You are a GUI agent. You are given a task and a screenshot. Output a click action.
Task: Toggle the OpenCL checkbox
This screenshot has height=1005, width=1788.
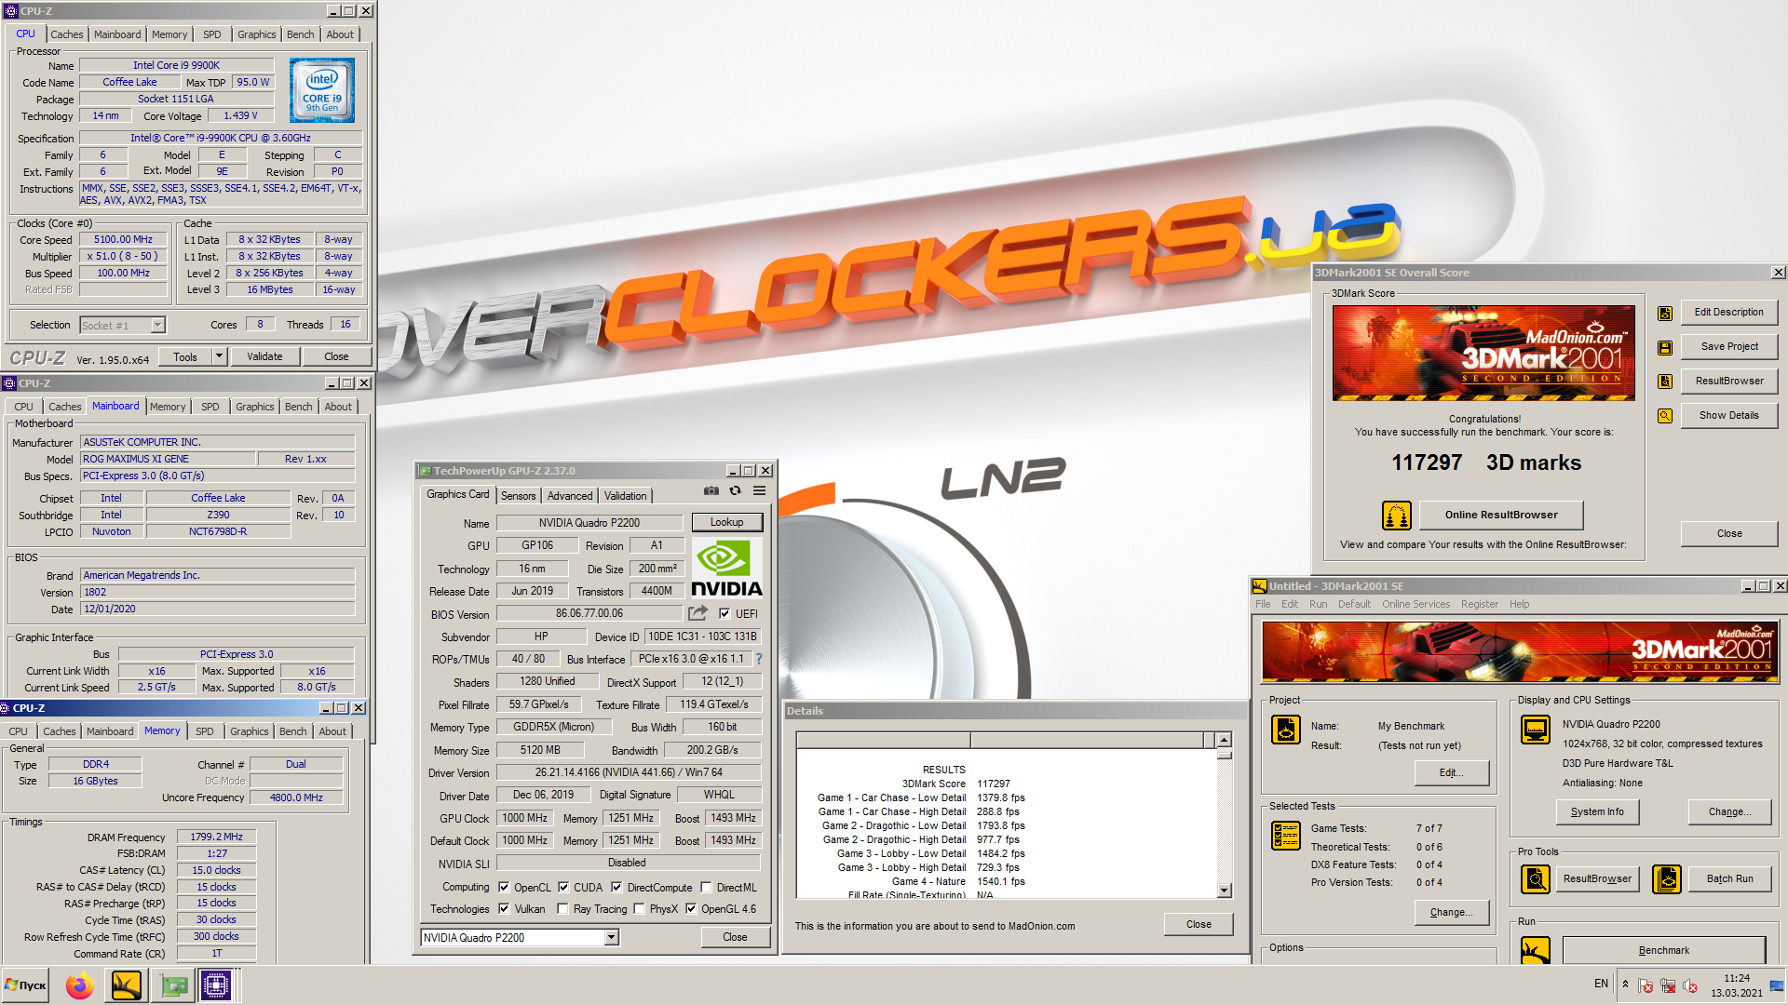tap(504, 887)
